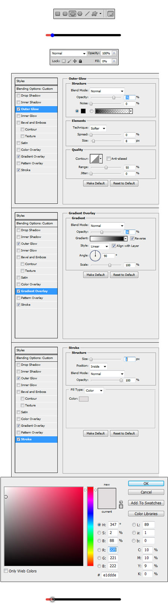168x616 pixels.
Task: Select the Ellipse shape tool
Action: pos(72,14)
